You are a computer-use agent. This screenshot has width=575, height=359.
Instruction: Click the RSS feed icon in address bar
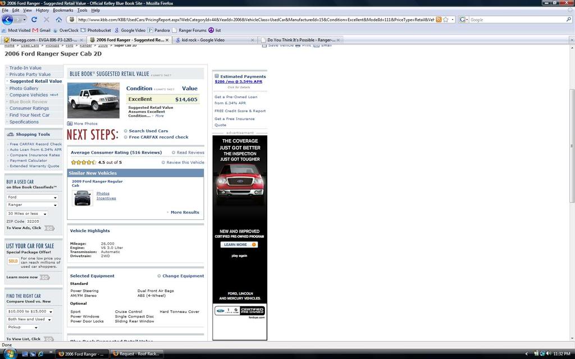(x=439, y=20)
